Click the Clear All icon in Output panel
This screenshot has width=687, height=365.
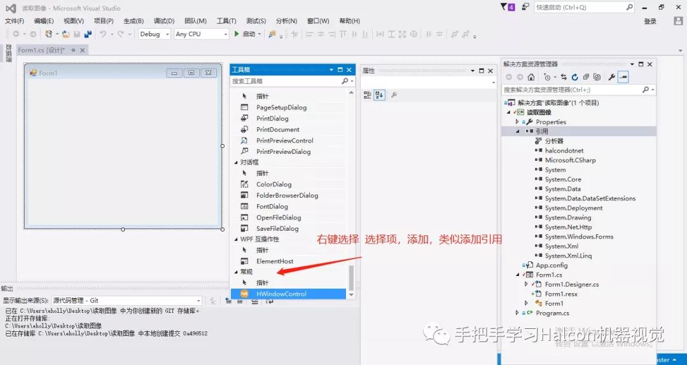pyautogui.click(x=254, y=301)
